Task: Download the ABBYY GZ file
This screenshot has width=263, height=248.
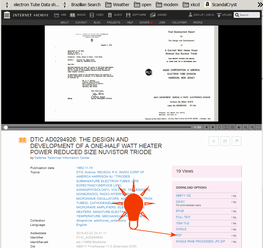Action: click(x=183, y=195)
